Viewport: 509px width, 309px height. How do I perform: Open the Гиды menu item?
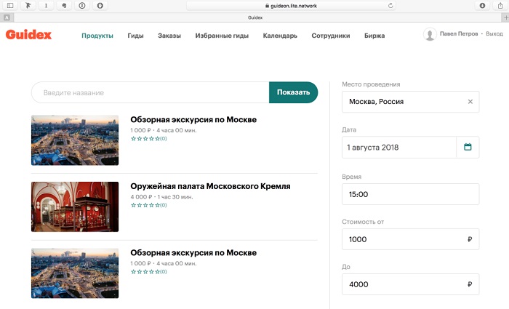135,35
